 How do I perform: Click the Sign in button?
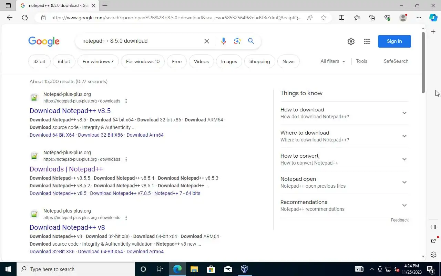pyautogui.click(x=394, y=41)
